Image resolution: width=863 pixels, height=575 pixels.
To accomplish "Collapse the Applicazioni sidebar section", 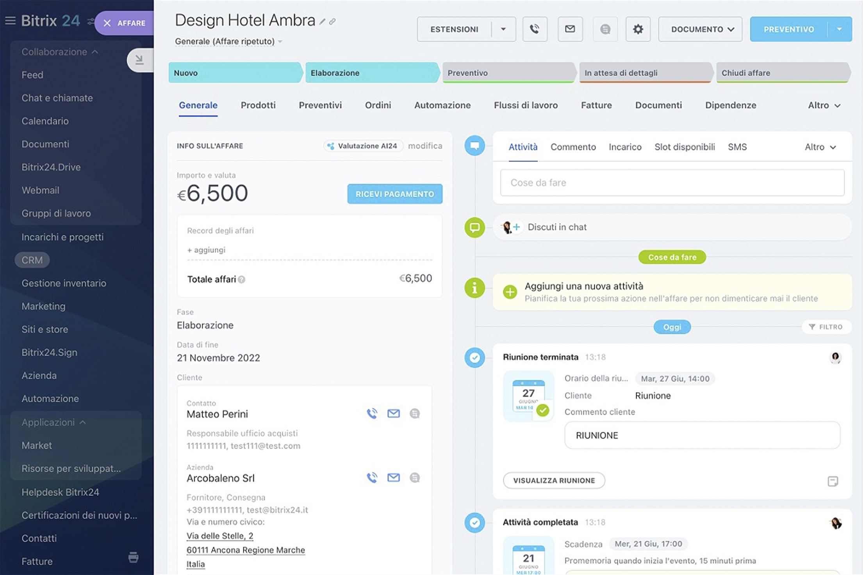I will click(x=54, y=422).
